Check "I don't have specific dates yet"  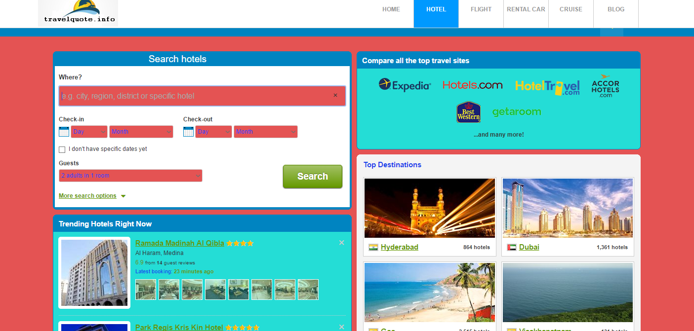[62, 149]
